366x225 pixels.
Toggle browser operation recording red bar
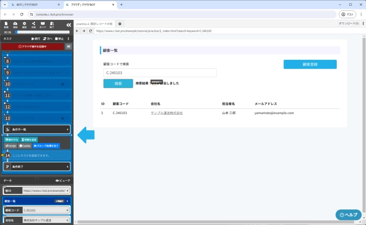32,46
